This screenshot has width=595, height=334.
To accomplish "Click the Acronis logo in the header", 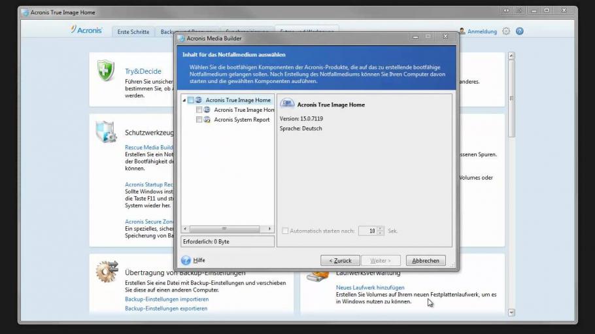I will pos(86,30).
